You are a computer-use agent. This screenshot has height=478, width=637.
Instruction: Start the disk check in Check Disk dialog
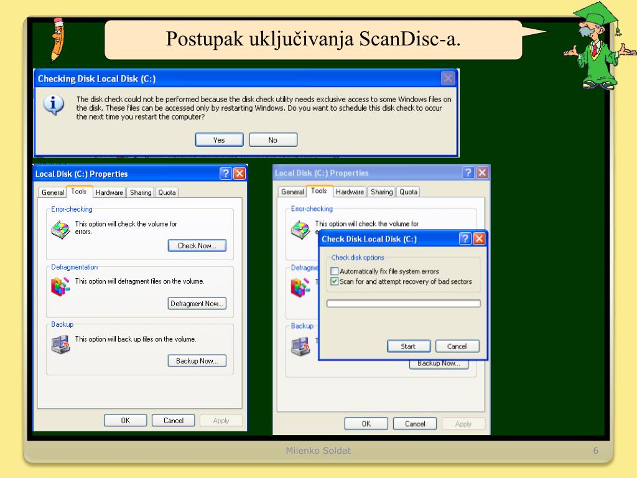coord(409,346)
